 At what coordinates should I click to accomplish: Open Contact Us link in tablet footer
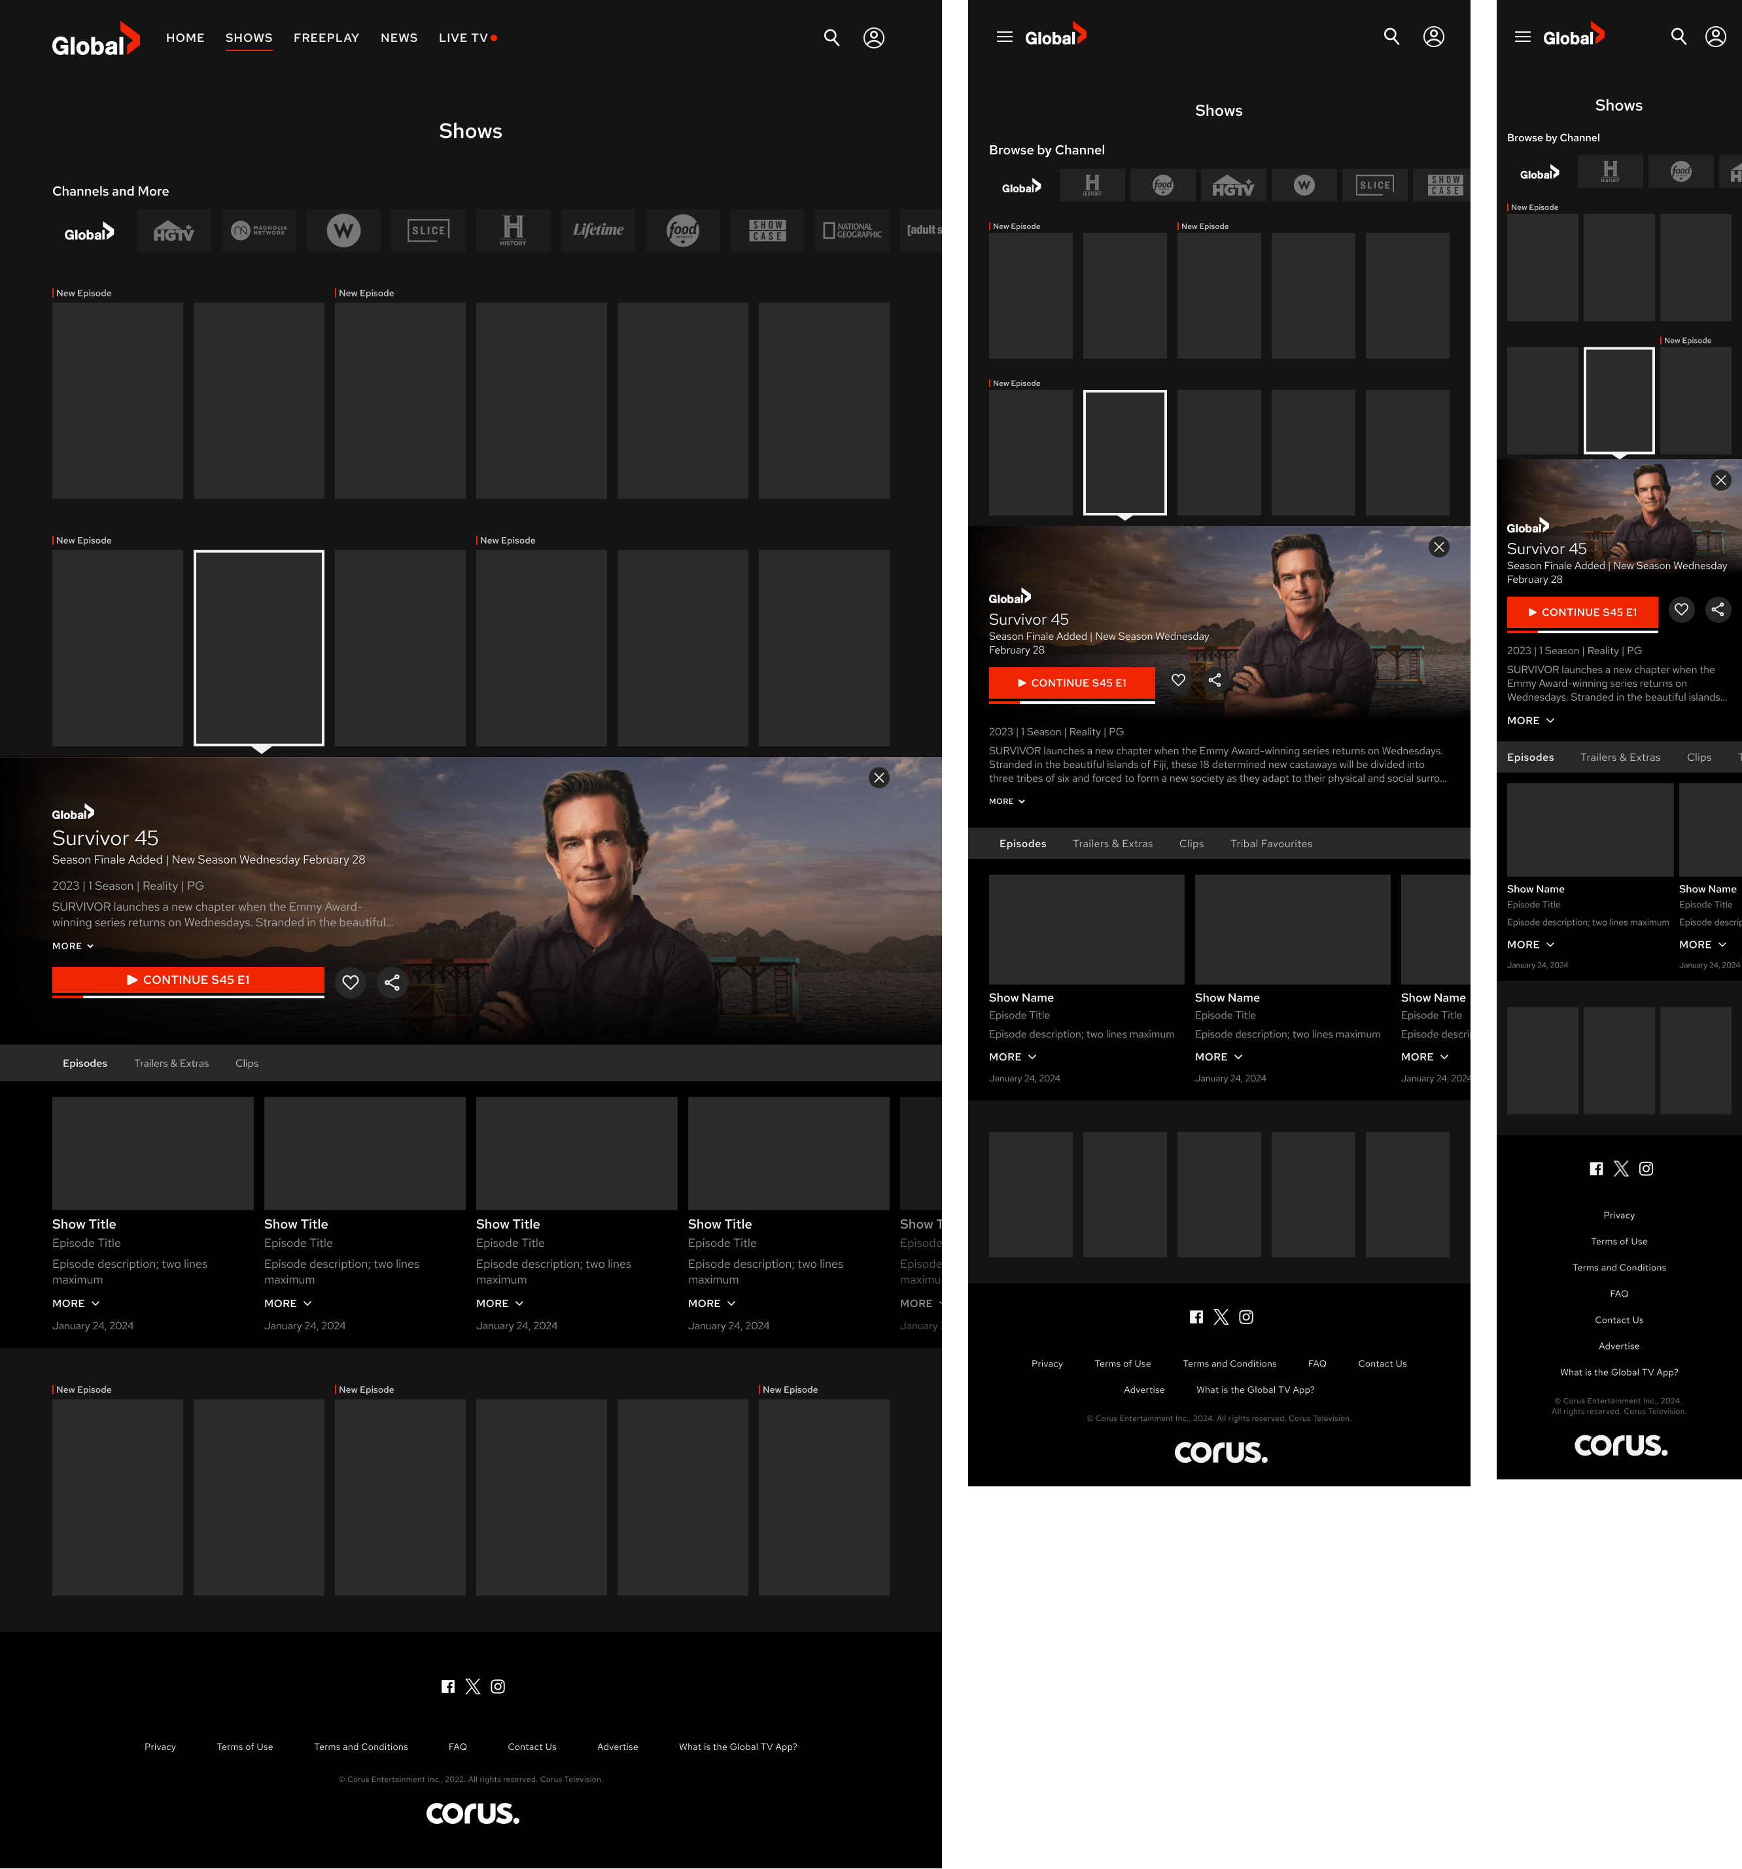point(1382,1363)
